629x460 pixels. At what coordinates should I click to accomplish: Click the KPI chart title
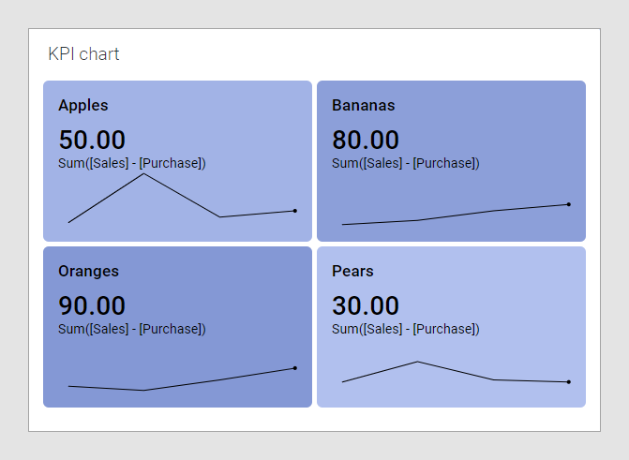pyautogui.click(x=84, y=54)
